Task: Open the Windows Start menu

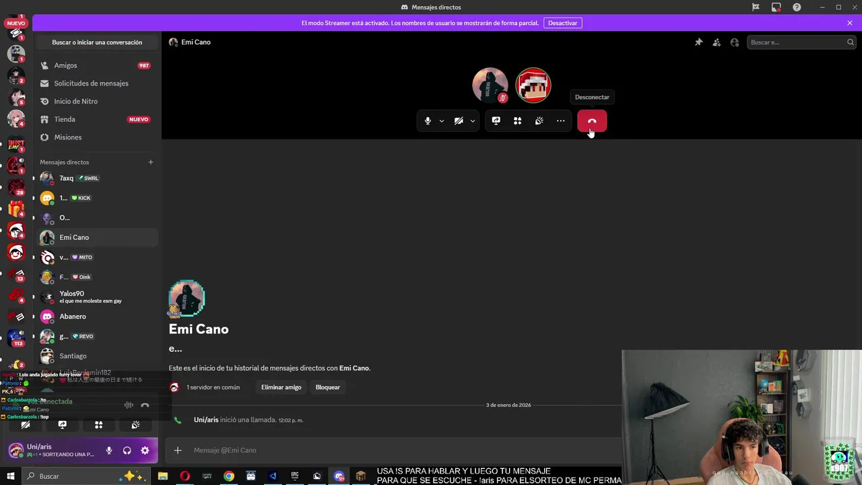Action: click(x=10, y=476)
